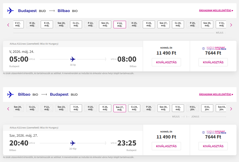Choose normal price return 'Kiválasztás' button
The image size is (239, 162).
(166, 146)
